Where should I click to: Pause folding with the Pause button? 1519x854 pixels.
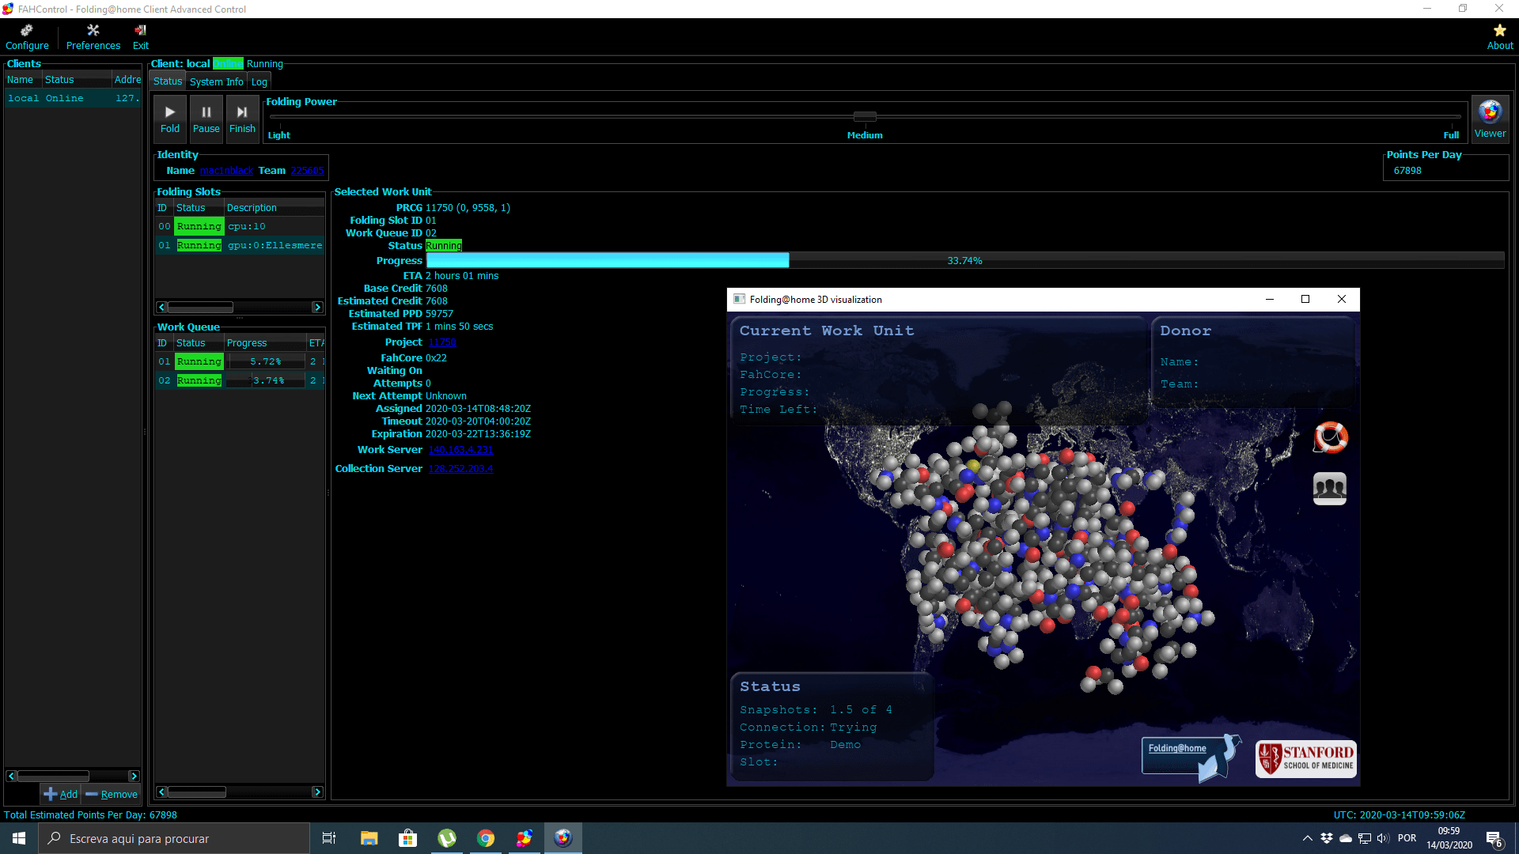coord(206,119)
